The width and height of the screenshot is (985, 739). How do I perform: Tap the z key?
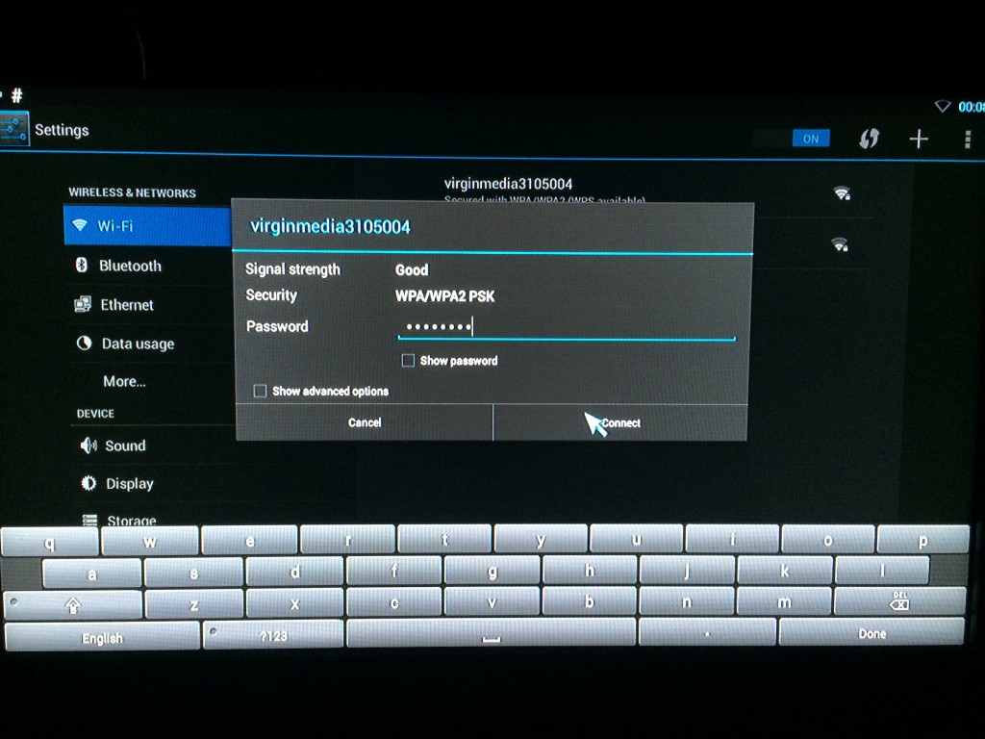[194, 604]
